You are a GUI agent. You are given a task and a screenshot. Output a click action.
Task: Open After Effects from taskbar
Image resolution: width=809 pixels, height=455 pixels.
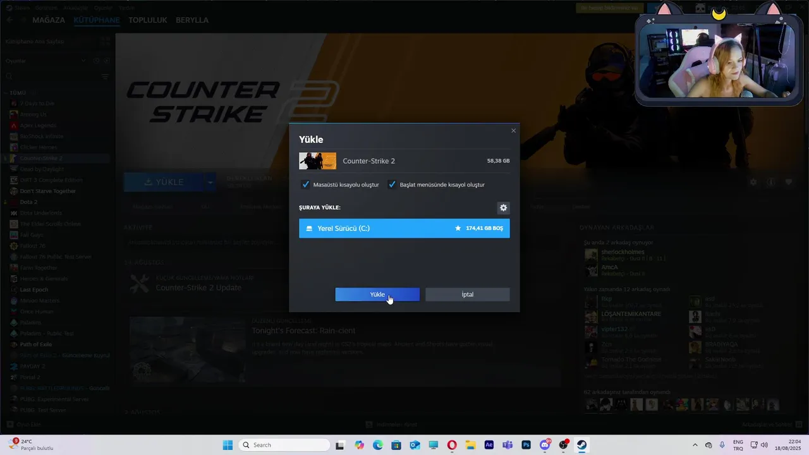(489, 445)
